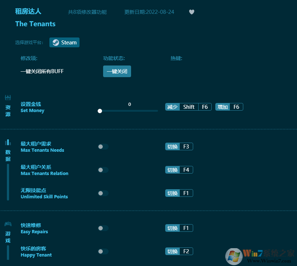Click the 资源 section label
297x266 pixels.
point(8,111)
